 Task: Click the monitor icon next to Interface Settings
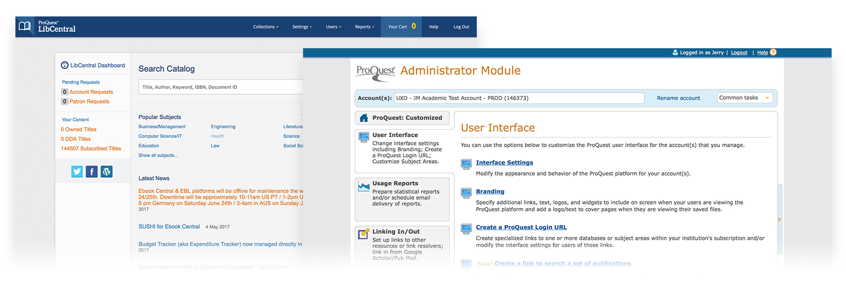[x=466, y=164]
